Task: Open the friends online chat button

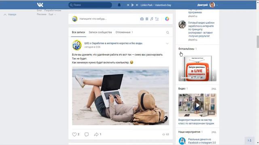Action: [x=250, y=141]
